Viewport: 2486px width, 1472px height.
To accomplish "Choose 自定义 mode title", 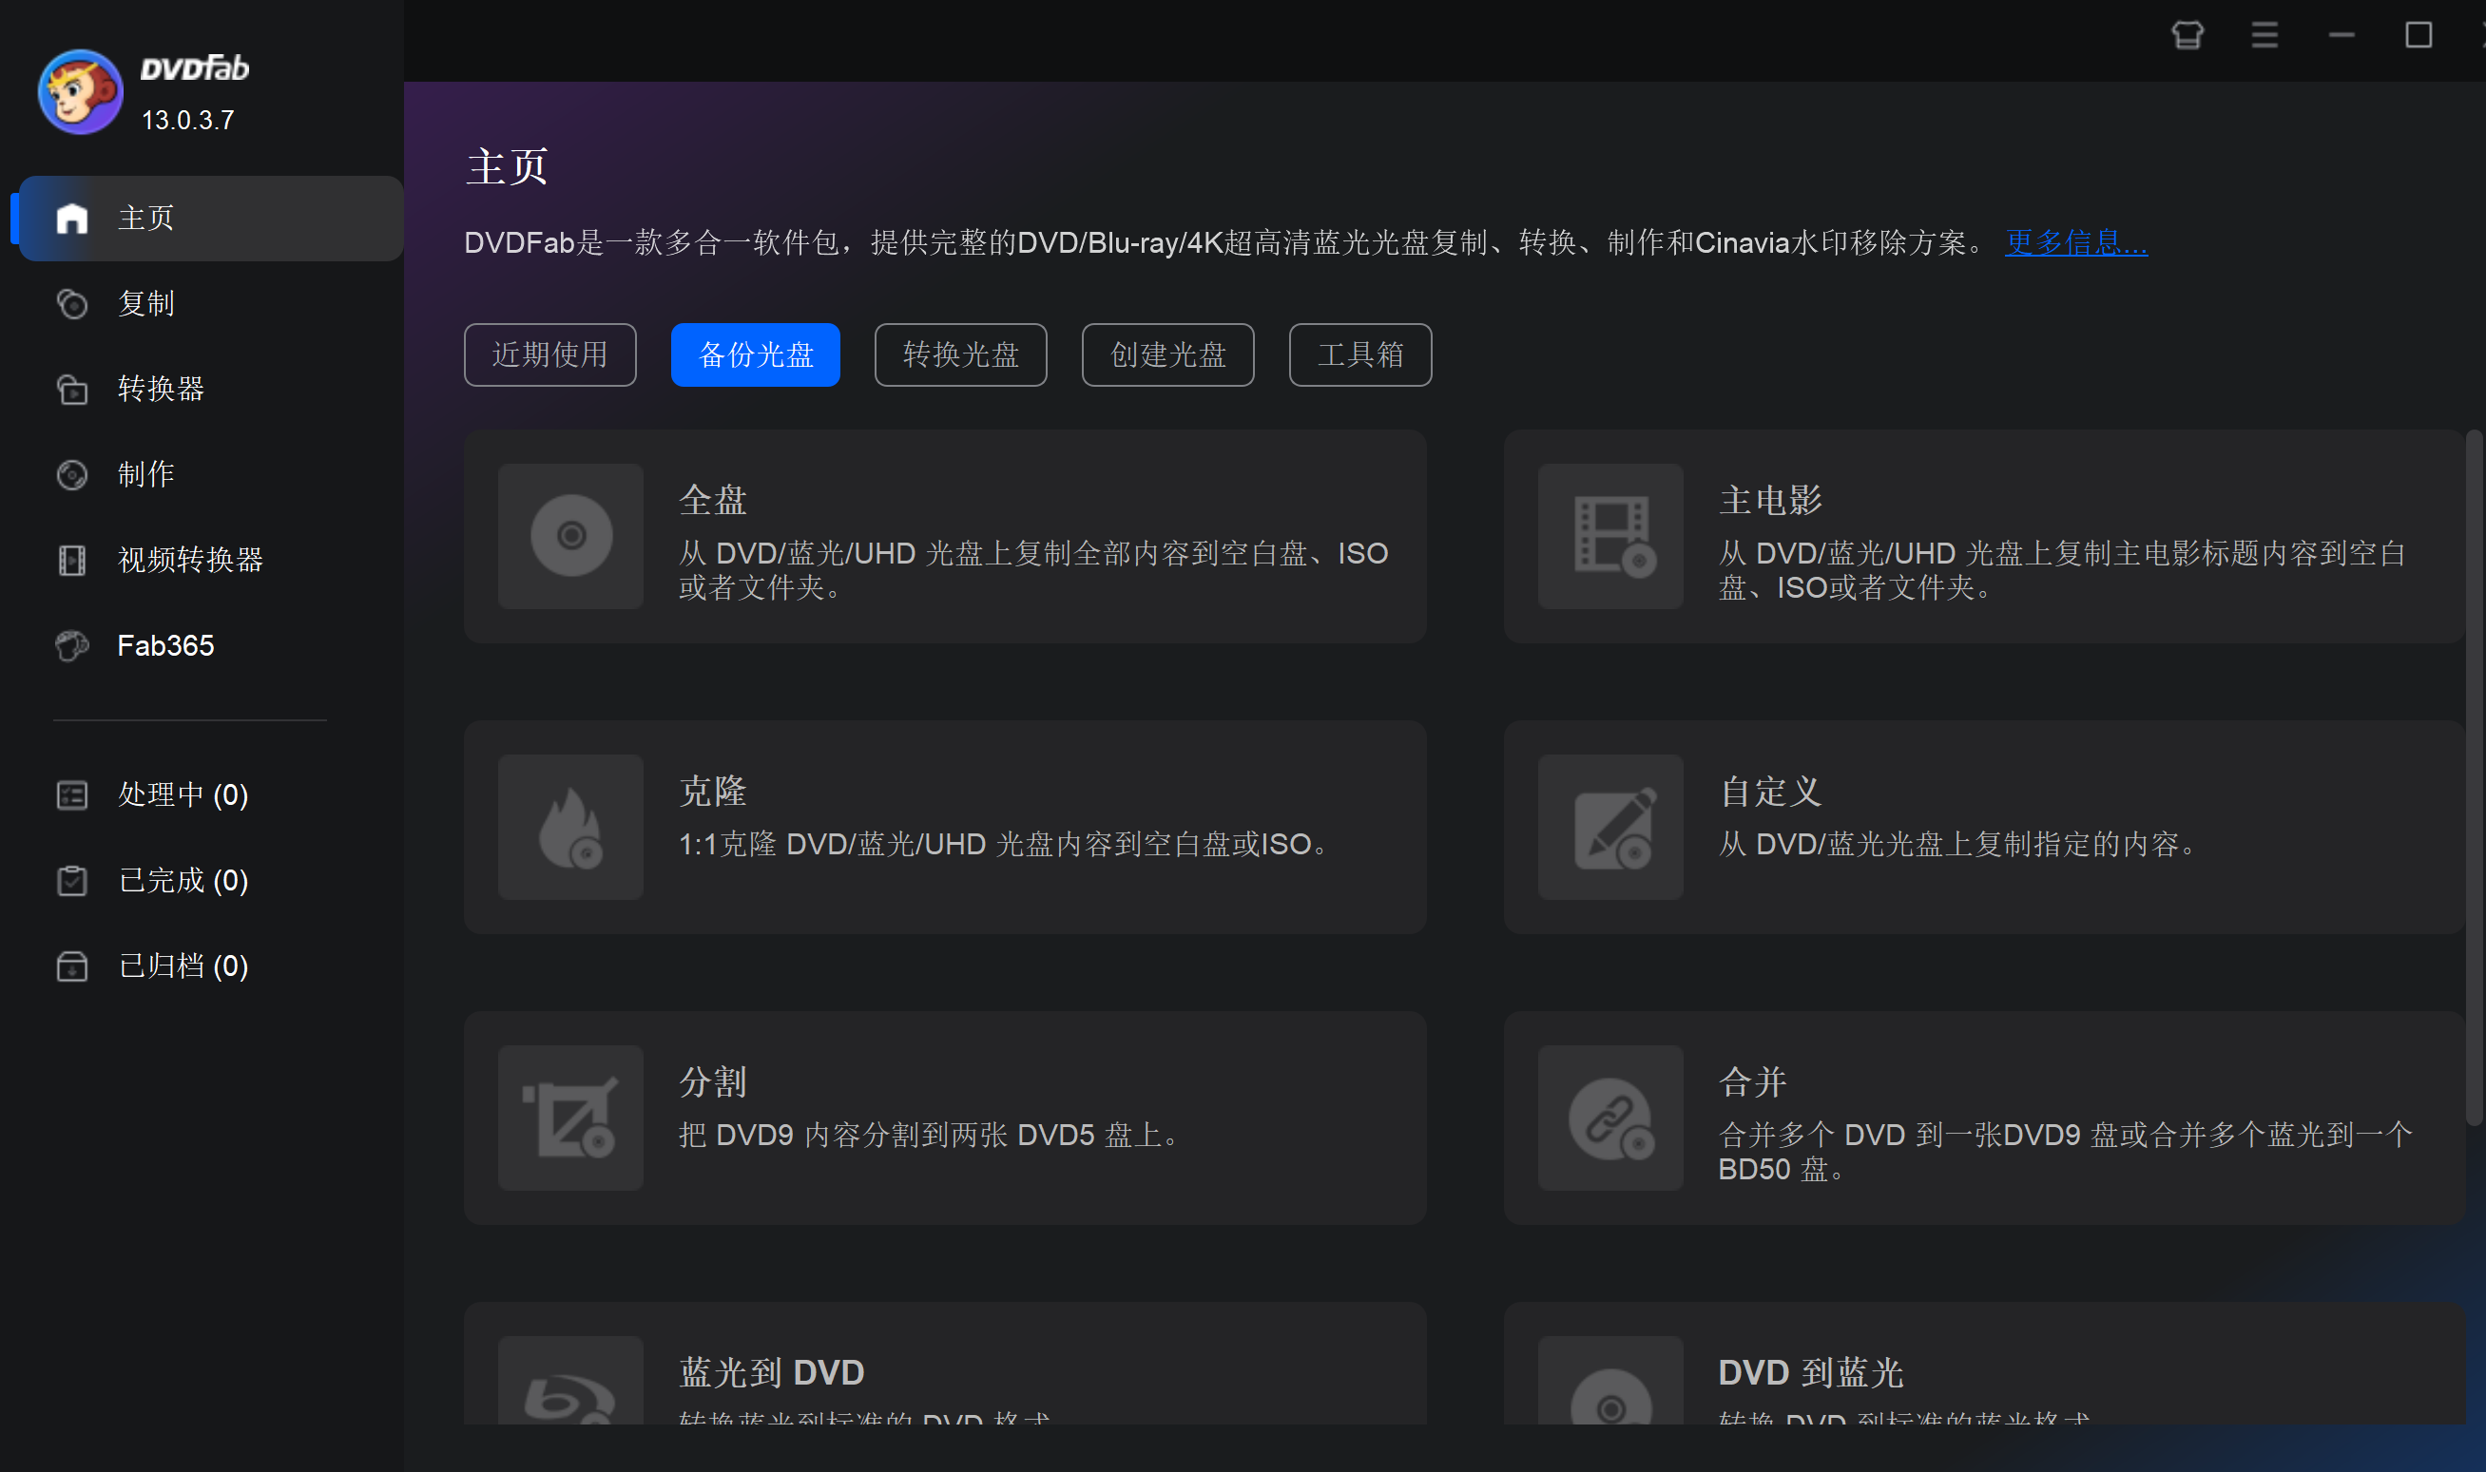I will pos(1770,792).
